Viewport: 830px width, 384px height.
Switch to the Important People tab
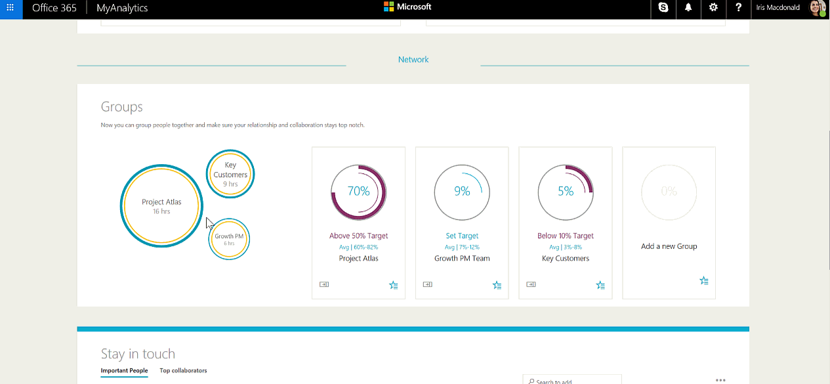(124, 370)
